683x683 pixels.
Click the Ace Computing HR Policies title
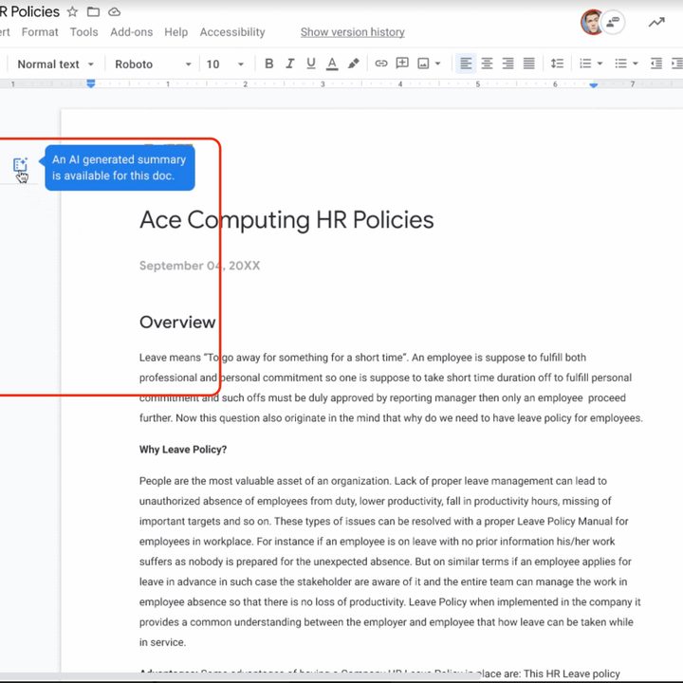[286, 219]
